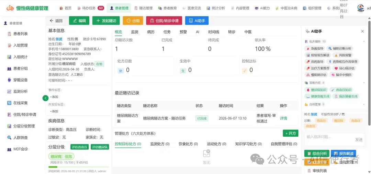Screen dimensions: 371x174
Task: Open the 统计分析 menu
Action: [x=216, y=8]
